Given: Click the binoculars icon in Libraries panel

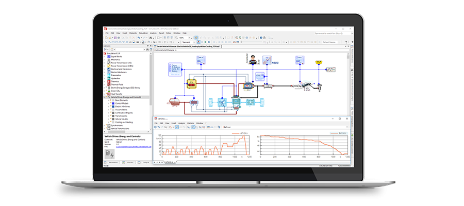Looking at the screenshot, I should (x=147, y=49).
